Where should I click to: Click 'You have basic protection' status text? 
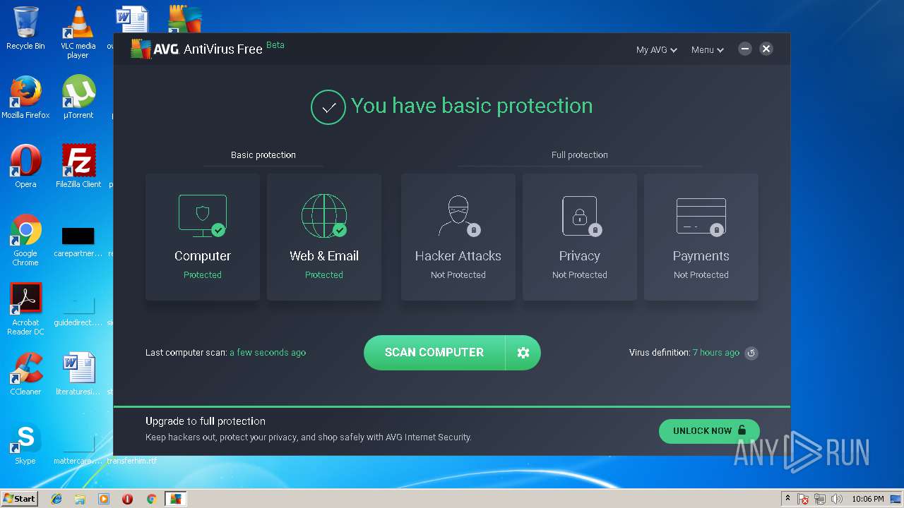click(472, 106)
